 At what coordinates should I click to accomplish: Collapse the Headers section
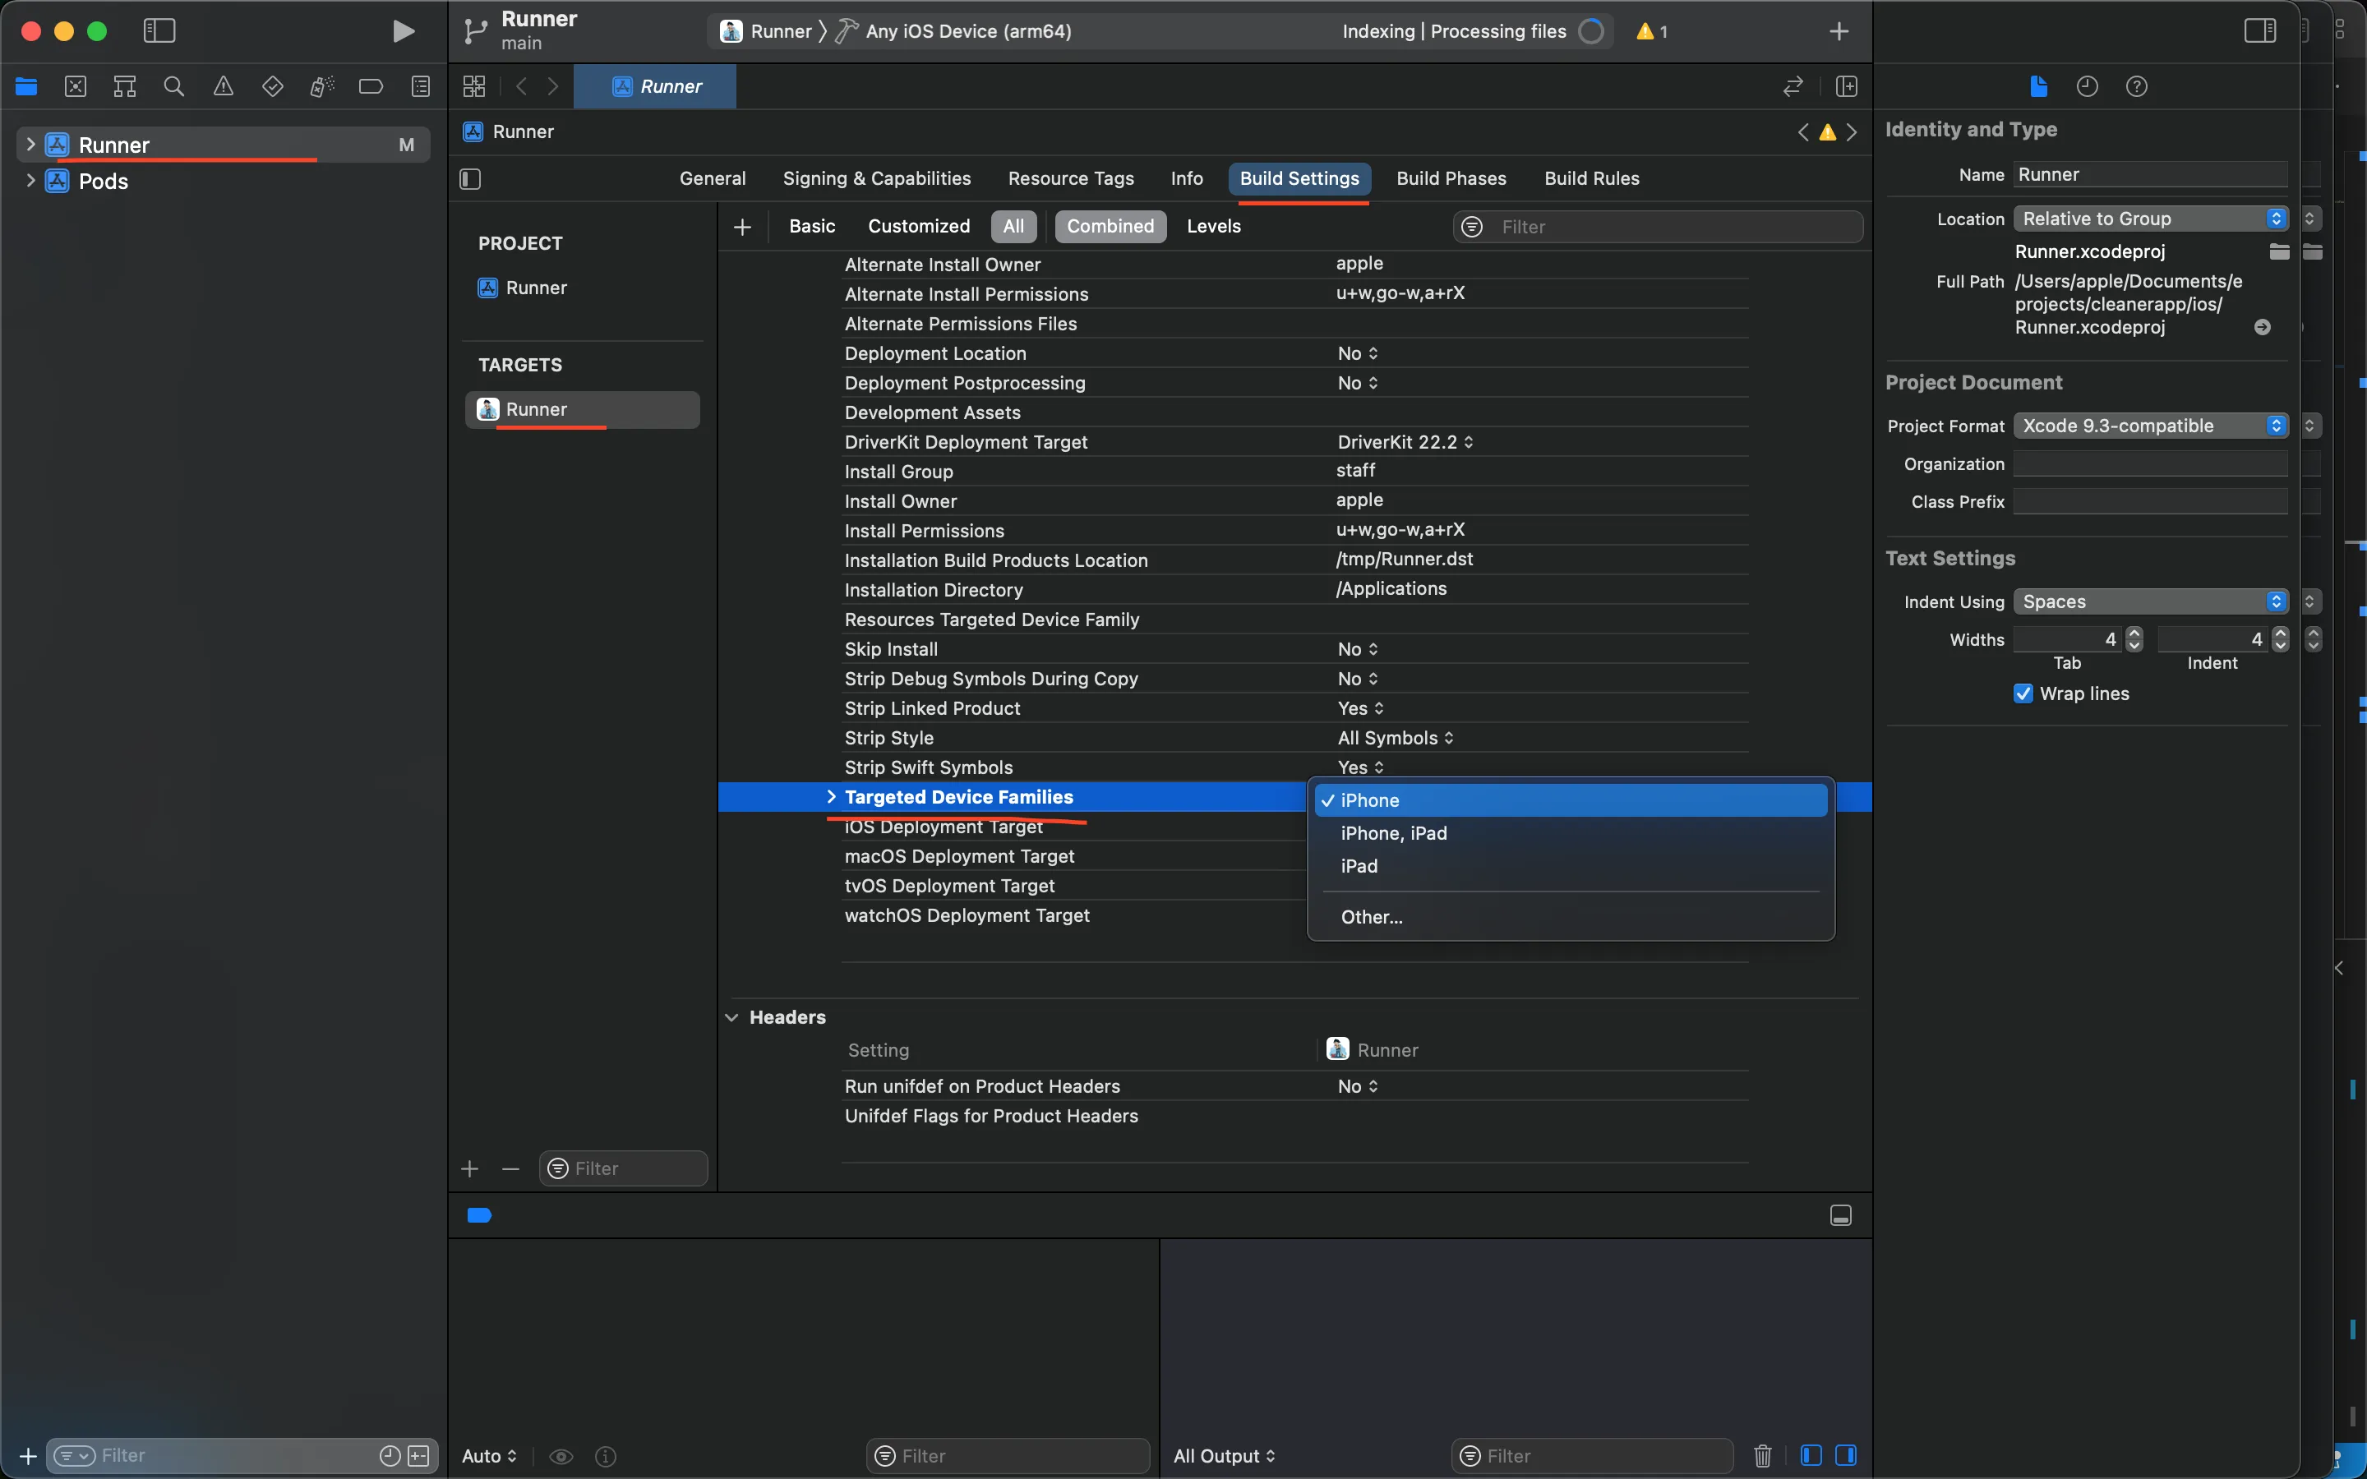(731, 1017)
